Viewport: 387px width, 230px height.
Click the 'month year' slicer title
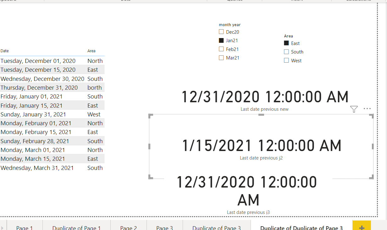tap(230, 25)
